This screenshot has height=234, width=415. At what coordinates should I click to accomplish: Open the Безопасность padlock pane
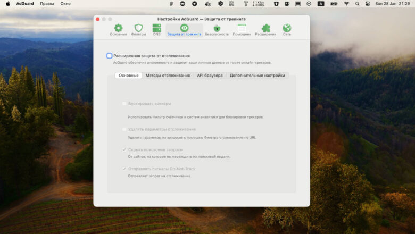(x=217, y=30)
